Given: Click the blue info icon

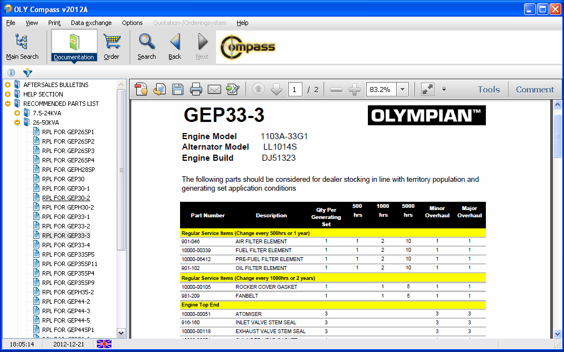Looking at the screenshot, I should pyautogui.click(x=11, y=73).
